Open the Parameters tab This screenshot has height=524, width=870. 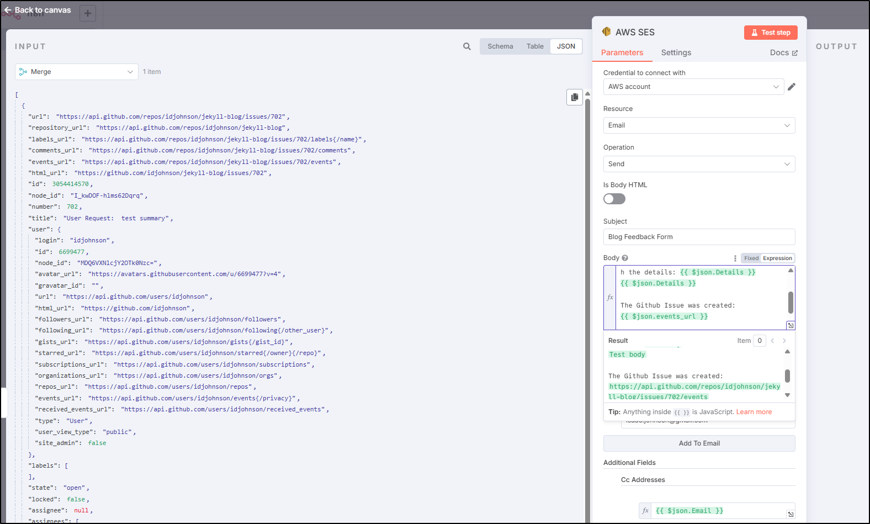tap(622, 52)
